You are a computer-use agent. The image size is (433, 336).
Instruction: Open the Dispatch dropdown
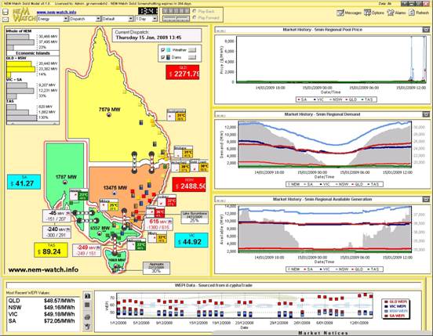pos(85,19)
